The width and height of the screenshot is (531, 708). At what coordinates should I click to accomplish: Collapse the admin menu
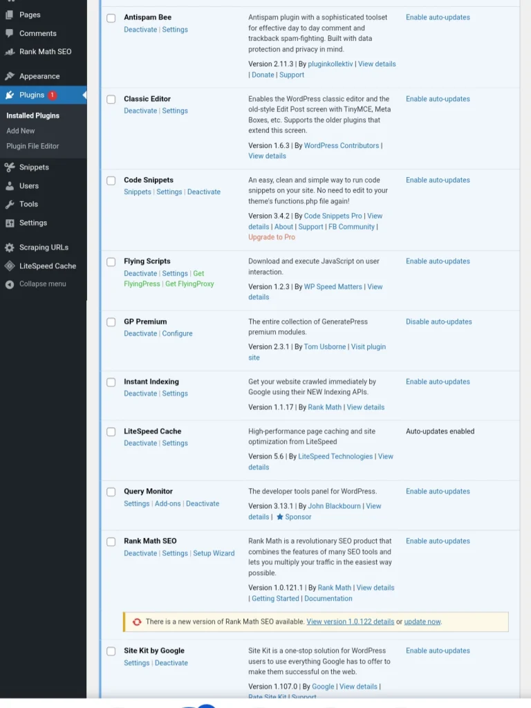(44, 284)
